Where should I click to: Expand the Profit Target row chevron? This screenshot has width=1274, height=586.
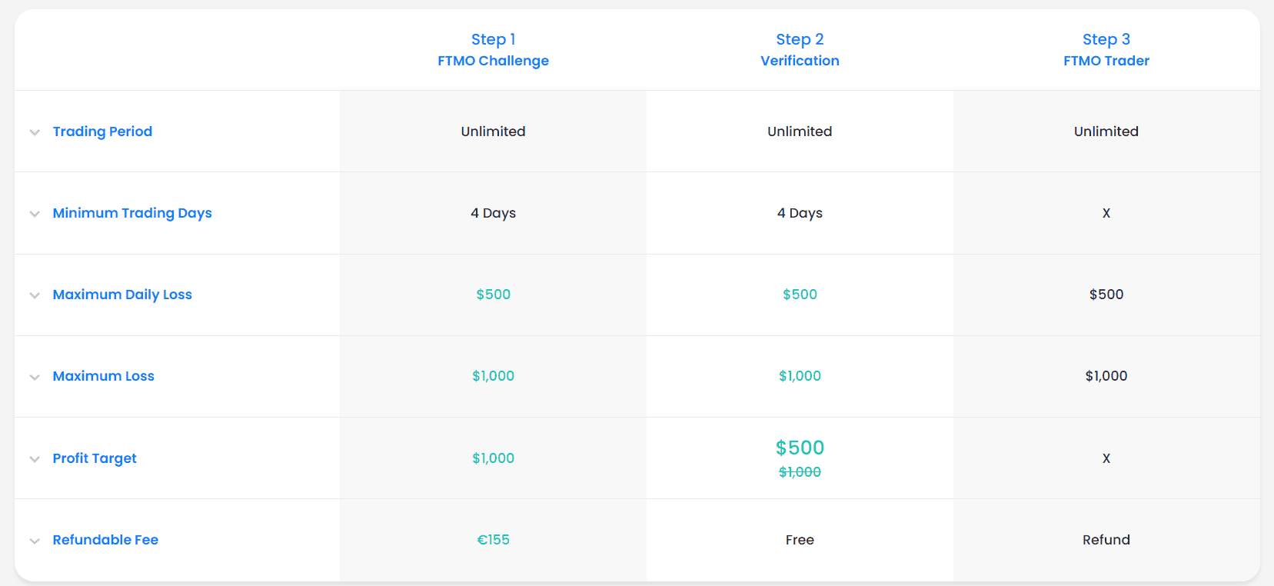35,459
